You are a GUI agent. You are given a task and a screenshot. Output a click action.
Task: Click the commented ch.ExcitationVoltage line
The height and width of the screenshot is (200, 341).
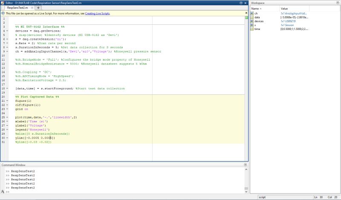[x=40, y=80]
